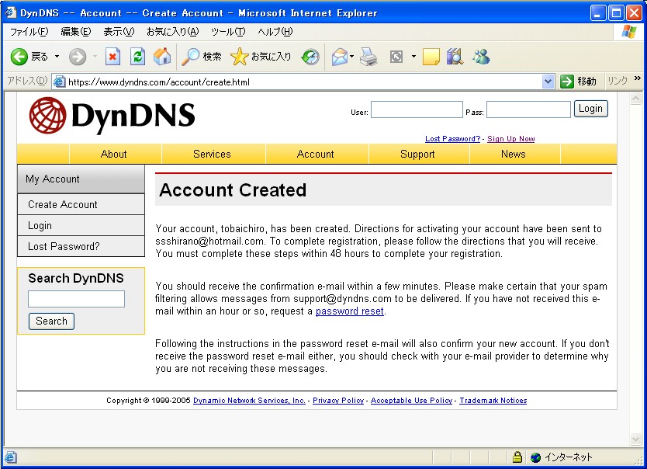Click the vertical scrollbar up arrow
The image size is (647, 469).
636,99
